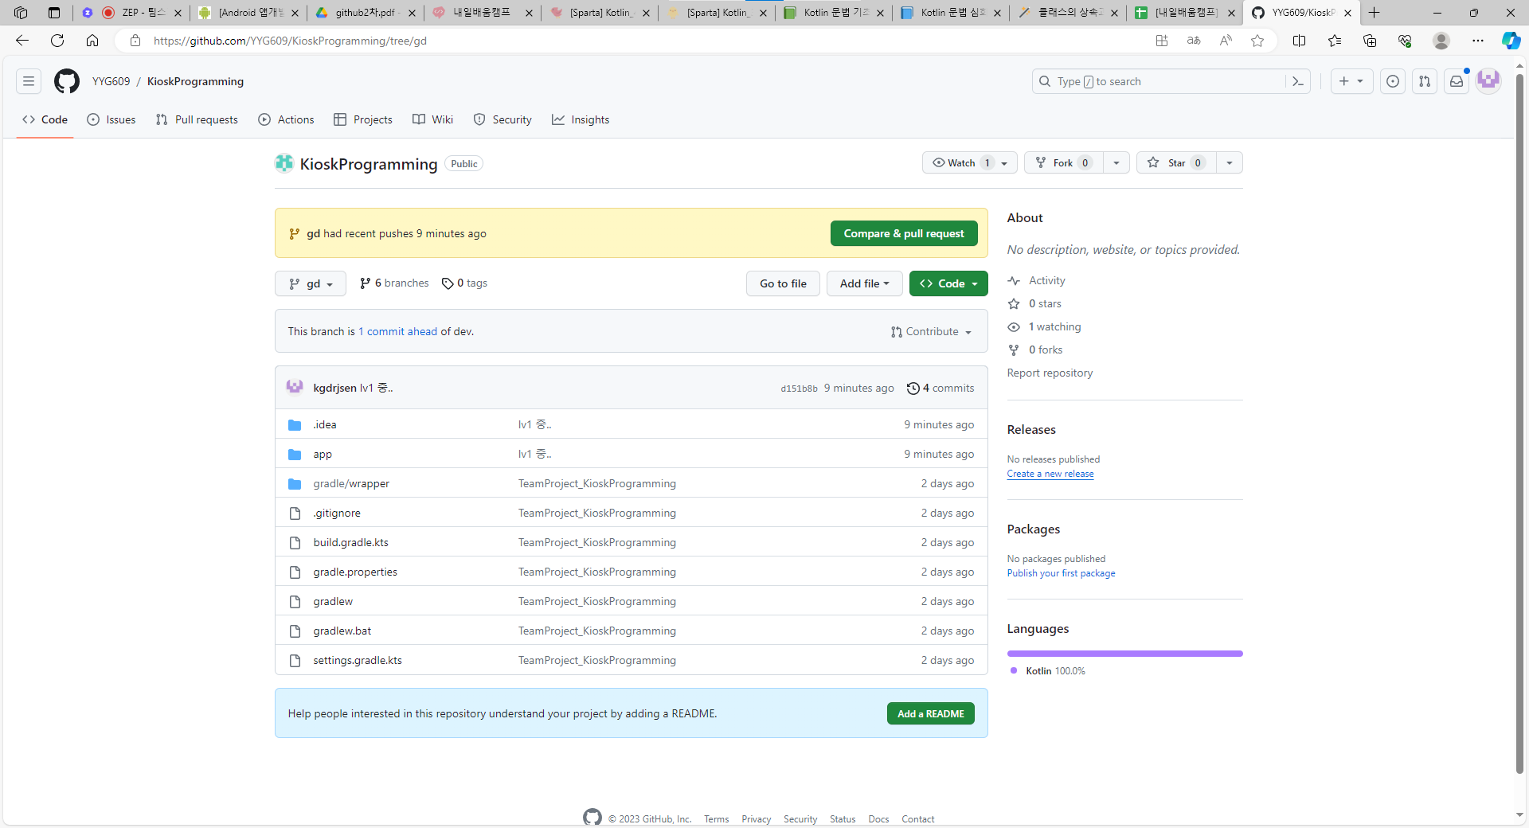The width and height of the screenshot is (1529, 828).
Task: Open Create a new release link
Action: pos(1050,474)
